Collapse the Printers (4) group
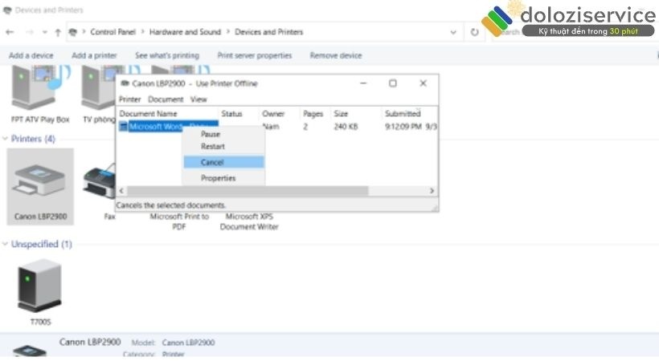 (x=5, y=139)
